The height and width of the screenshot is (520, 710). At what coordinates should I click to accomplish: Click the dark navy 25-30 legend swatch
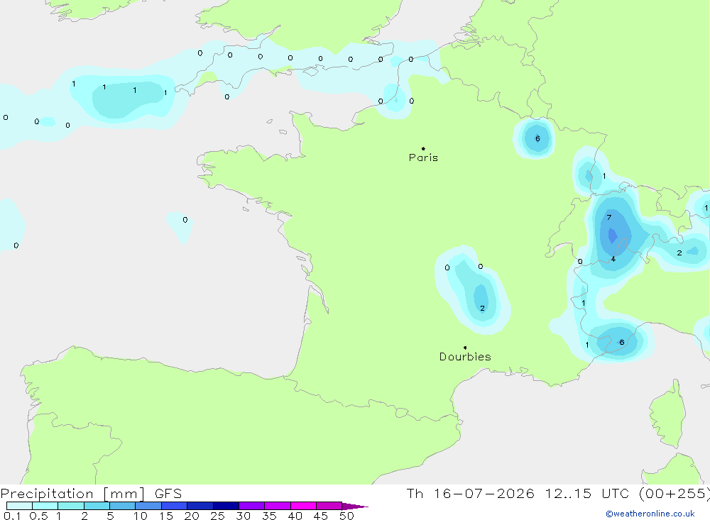pos(226,506)
